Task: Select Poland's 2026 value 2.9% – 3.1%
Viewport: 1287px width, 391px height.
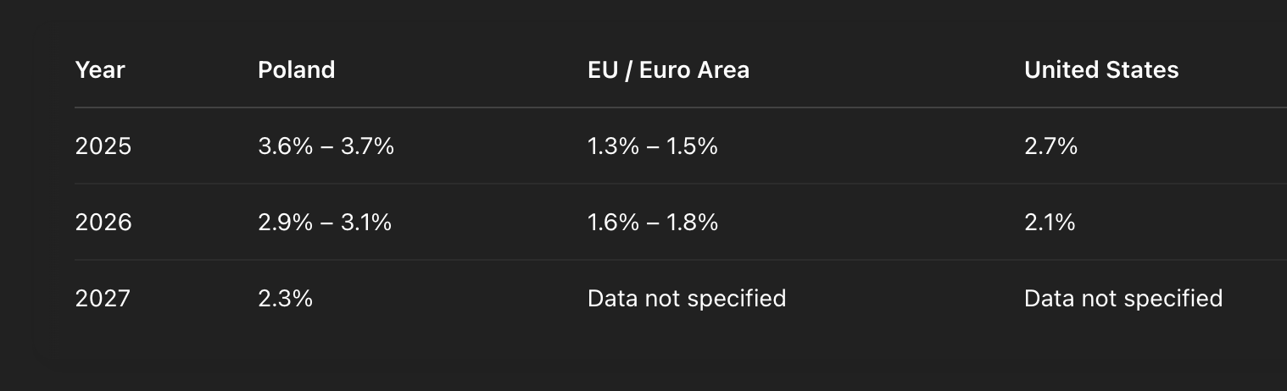Action: [325, 223]
